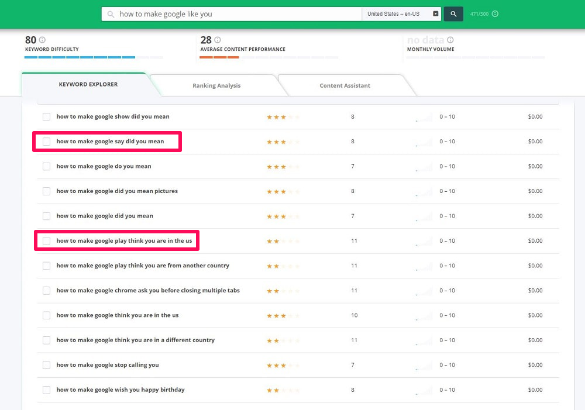Click $0.00 value in 'wish you happy birthday' row
Image resolution: width=585 pixels, height=410 pixels.
tap(535, 390)
